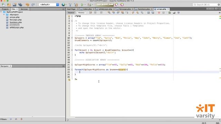The height and width of the screenshot is (124, 221).
Task: Collapse the code fold at line 3 comment
Action: coord(72,21)
